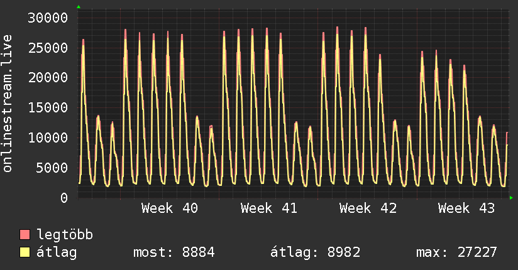Select the max: 27227 statistic
Screen dimensions: 518x270
456,252
